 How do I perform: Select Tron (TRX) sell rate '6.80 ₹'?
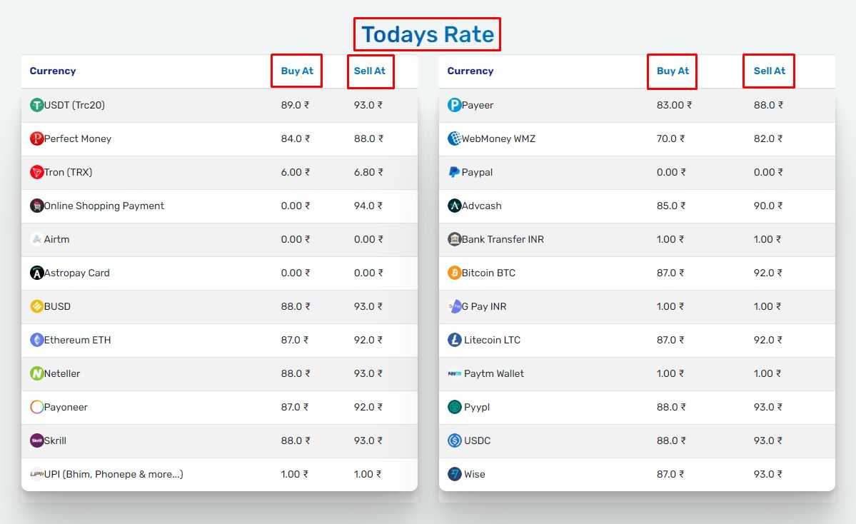click(x=368, y=172)
